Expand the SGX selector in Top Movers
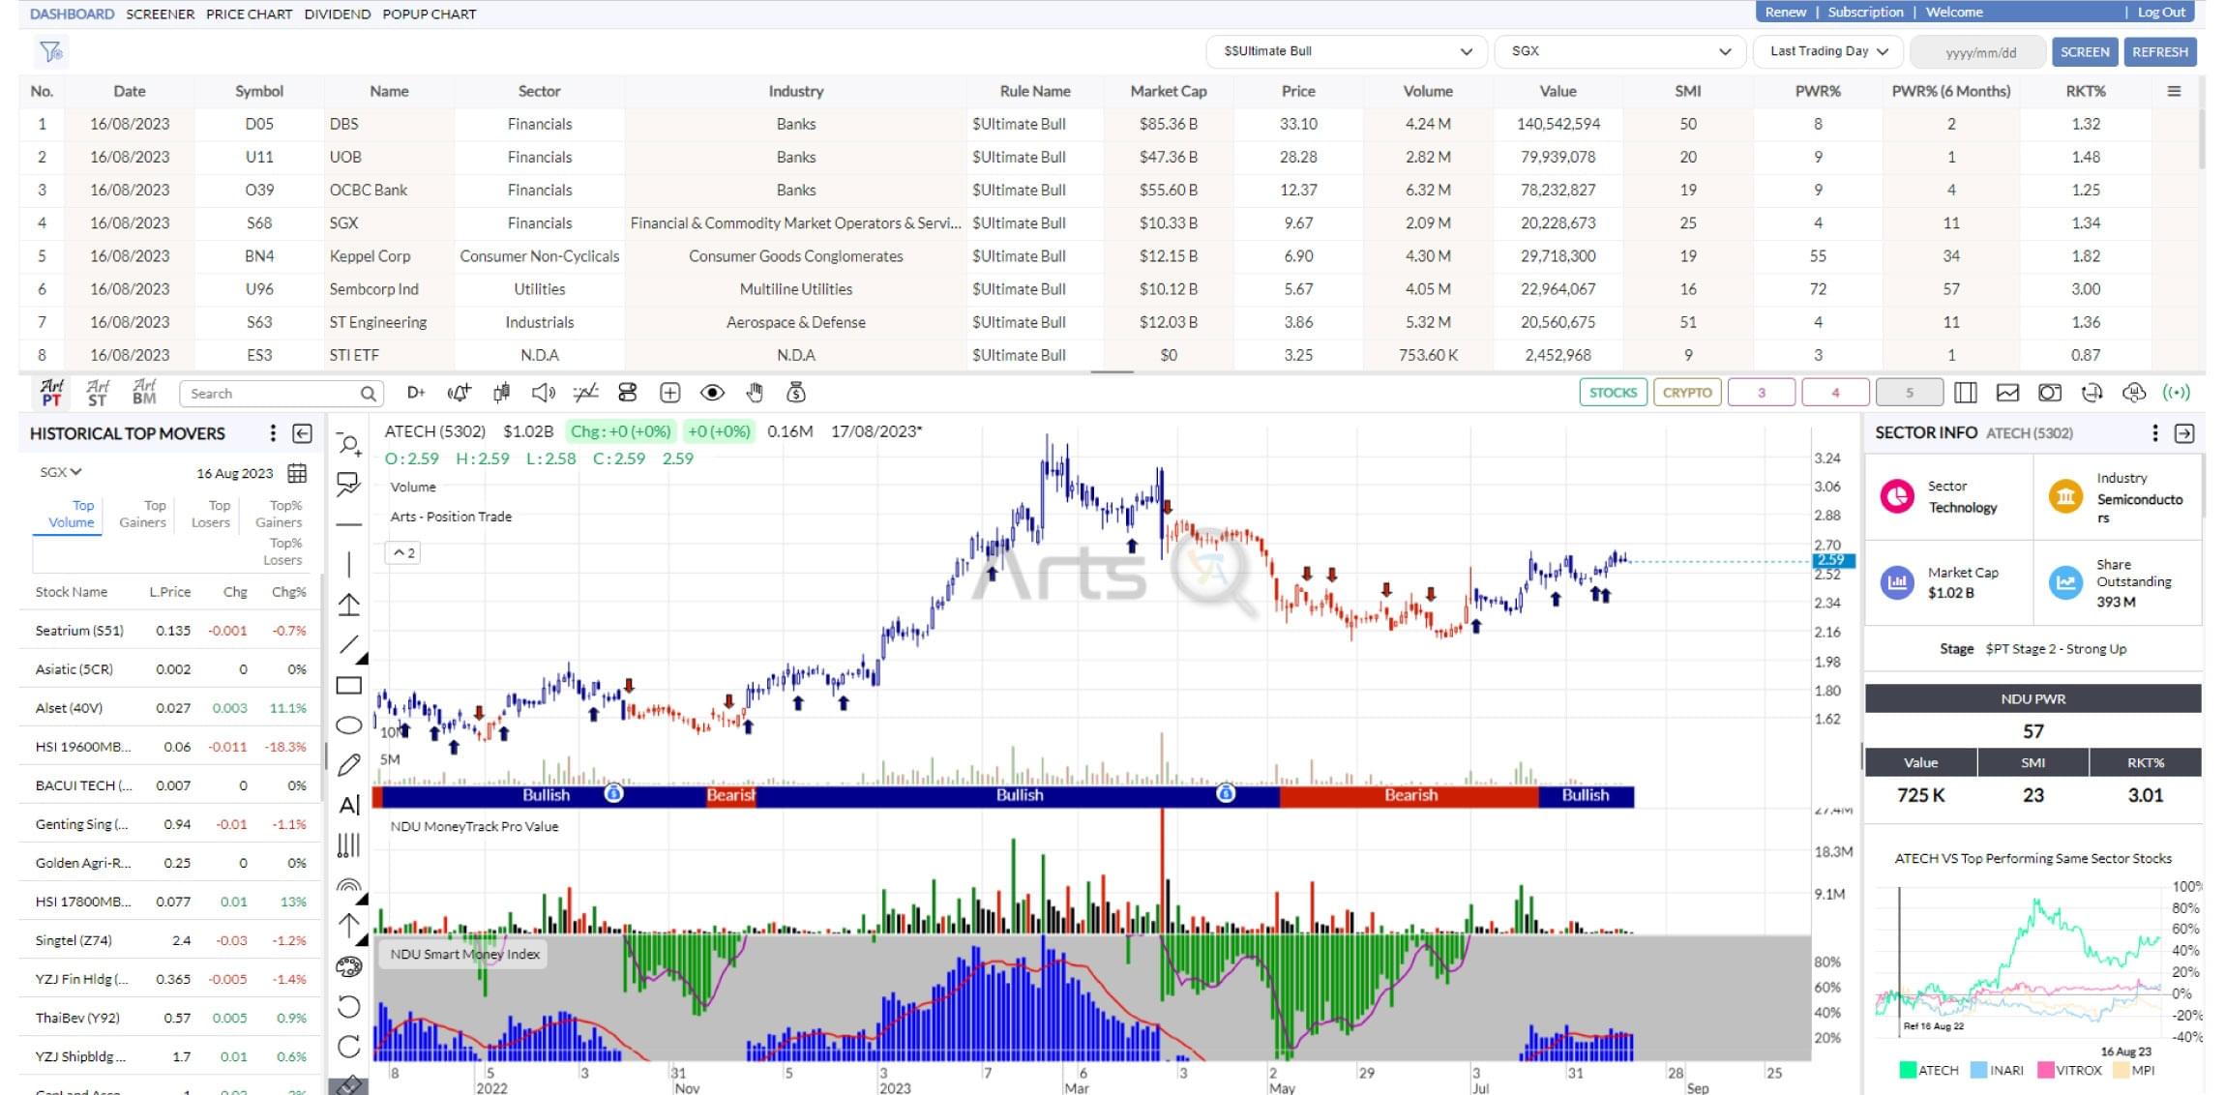Image resolution: width=2225 pixels, height=1095 pixels. point(60,472)
